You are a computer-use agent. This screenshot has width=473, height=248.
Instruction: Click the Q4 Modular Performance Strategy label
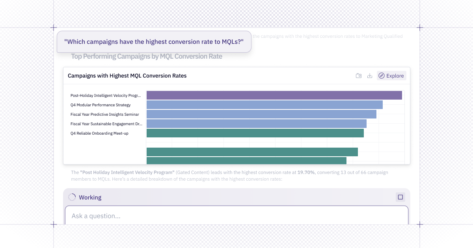(101, 105)
